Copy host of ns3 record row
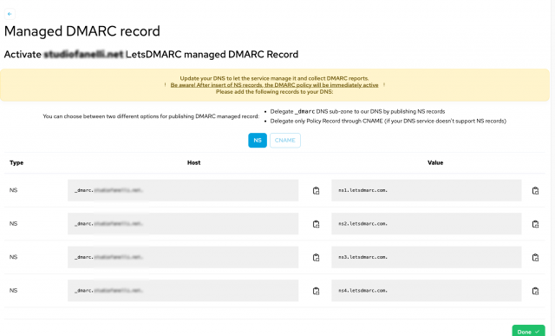This screenshot has width=555, height=336. tap(316, 257)
